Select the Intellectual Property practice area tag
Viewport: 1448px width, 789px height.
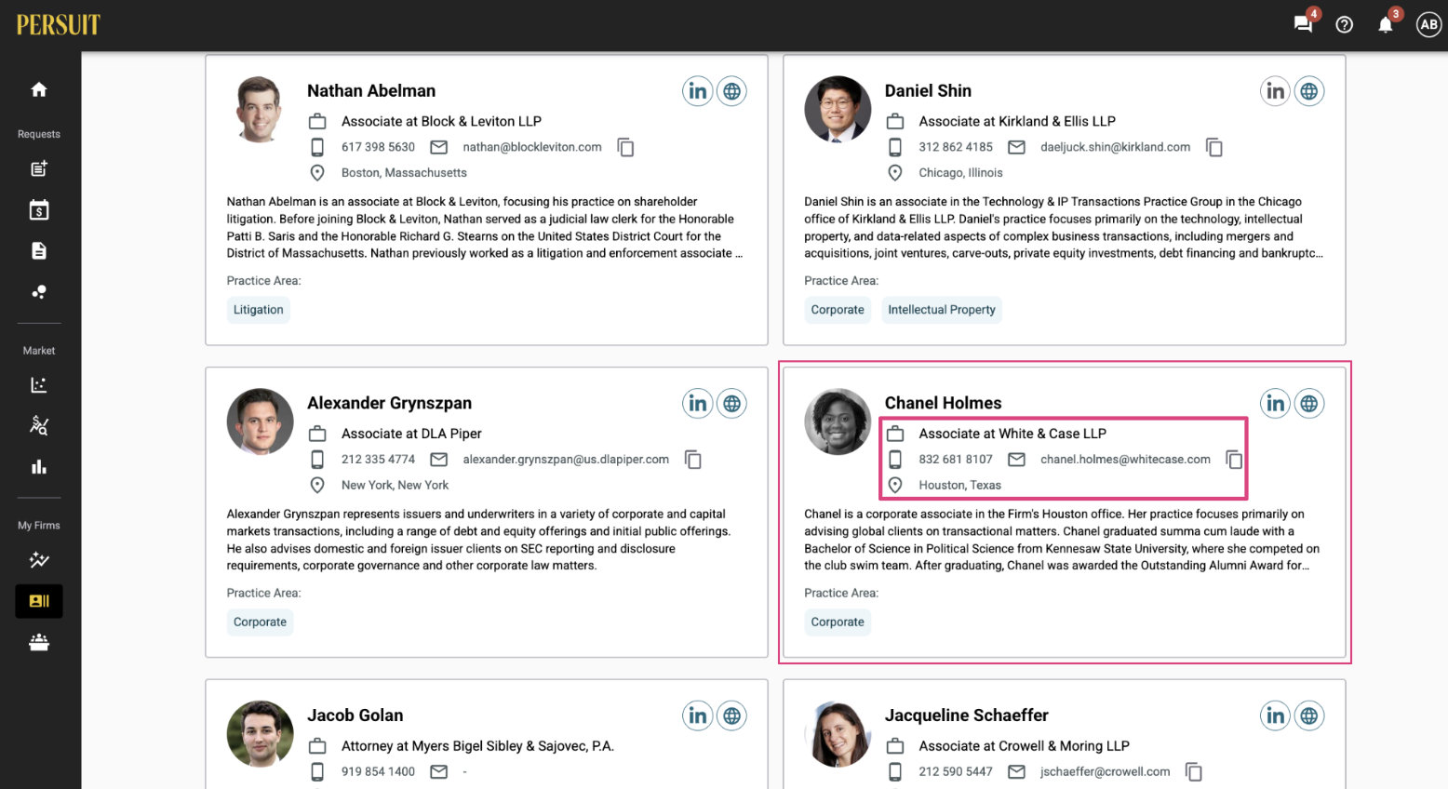(942, 310)
